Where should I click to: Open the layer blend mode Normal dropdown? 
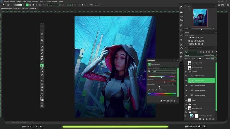[194, 55]
